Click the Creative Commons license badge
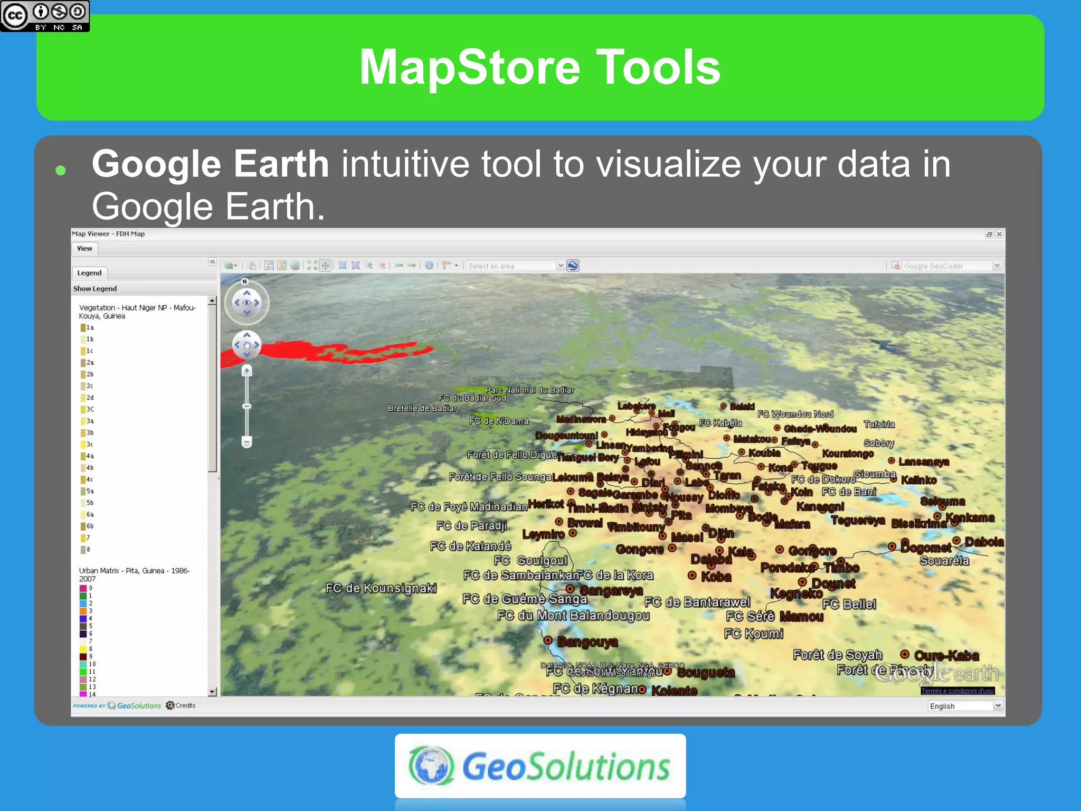Viewport: 1081px width, 811px height. pos(45,16)
